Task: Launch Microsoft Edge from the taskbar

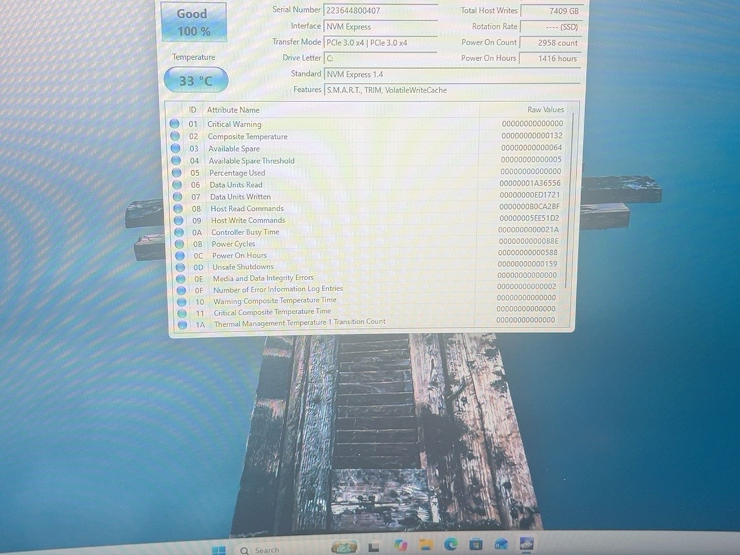Action: click(x=451, y=544)
